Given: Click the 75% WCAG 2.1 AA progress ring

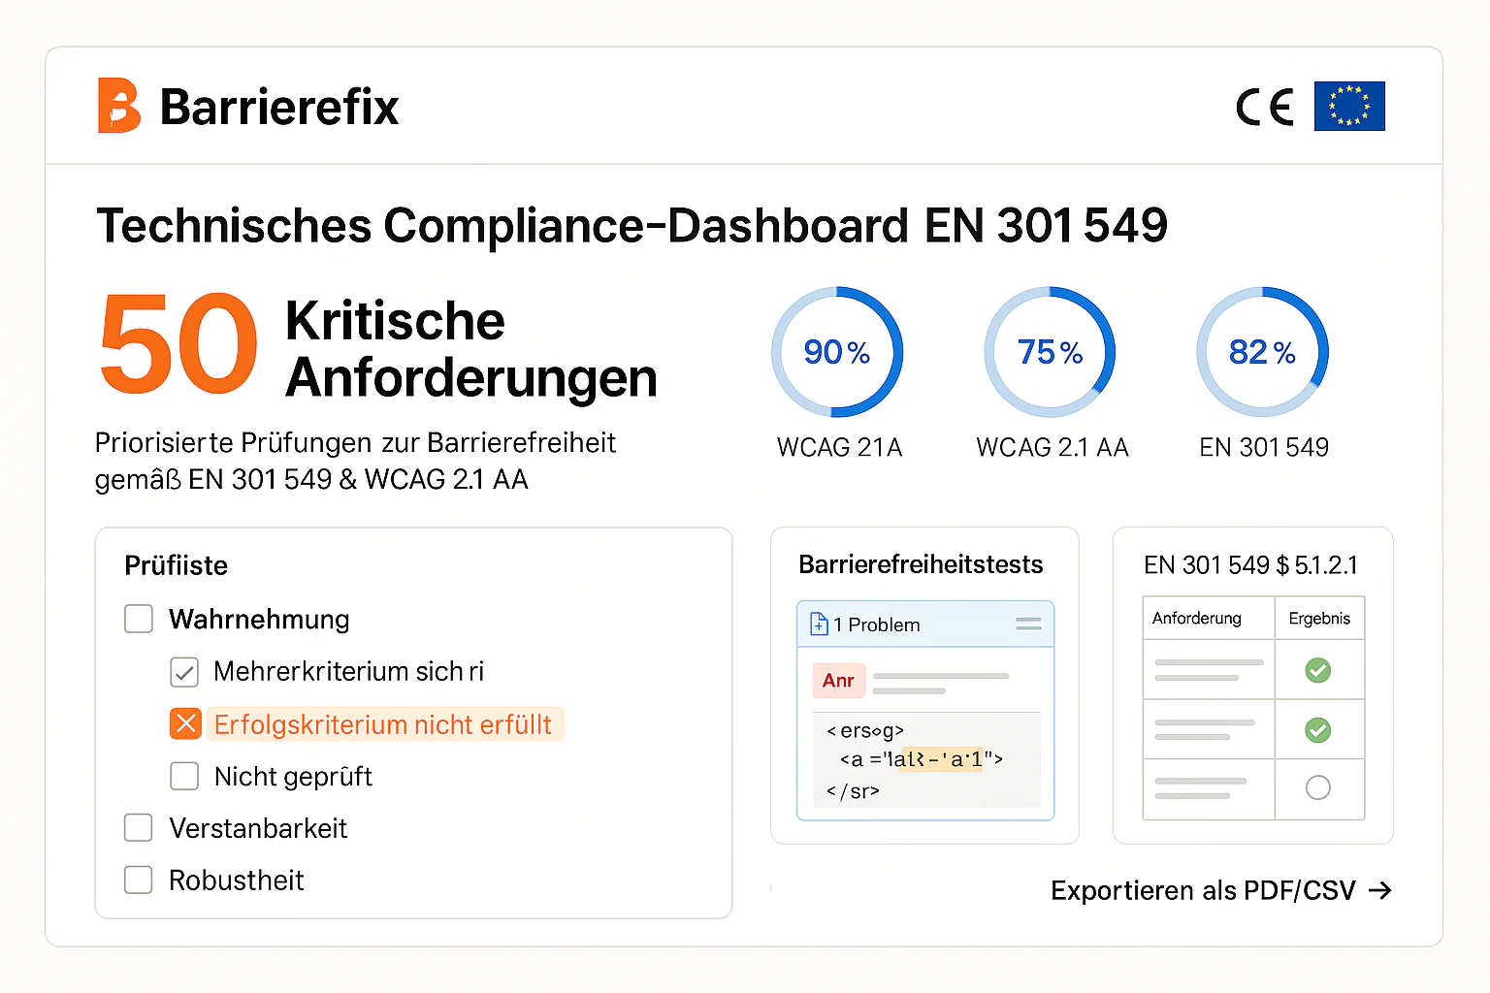Looking at the screenshot, I should coord(1050,352).
